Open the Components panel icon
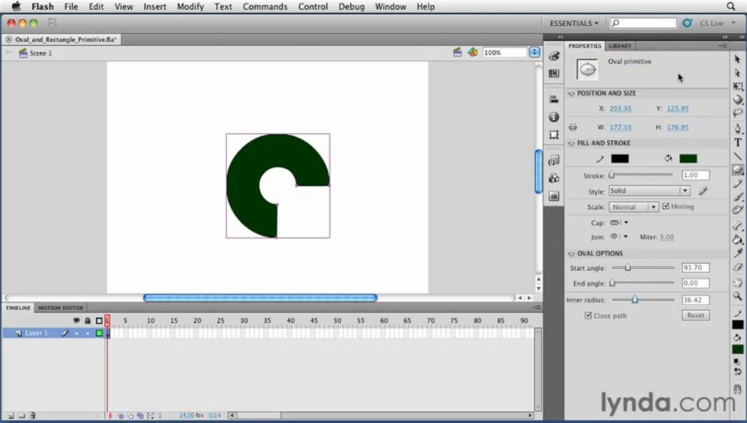The width and height of the screenshot is (747, 423). click(x=554, y=178)
